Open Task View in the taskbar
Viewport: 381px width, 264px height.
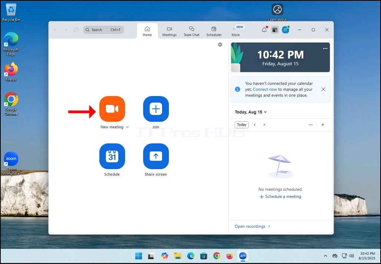[151, 256]
